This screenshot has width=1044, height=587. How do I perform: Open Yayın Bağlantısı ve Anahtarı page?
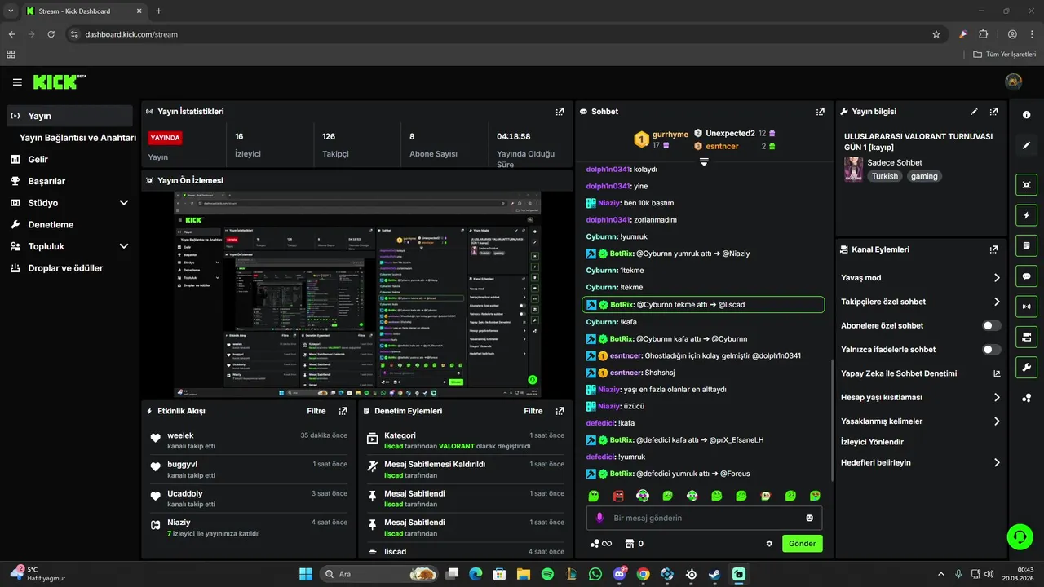(x=77, y=138)
